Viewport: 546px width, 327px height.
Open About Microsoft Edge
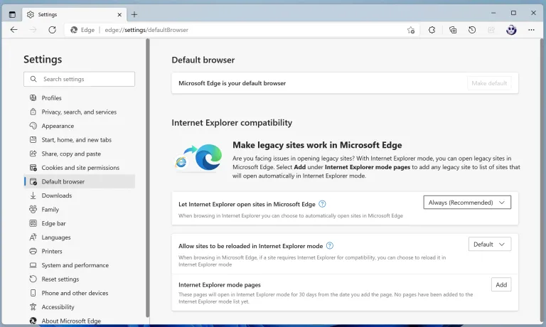click(x=80, y=321)
